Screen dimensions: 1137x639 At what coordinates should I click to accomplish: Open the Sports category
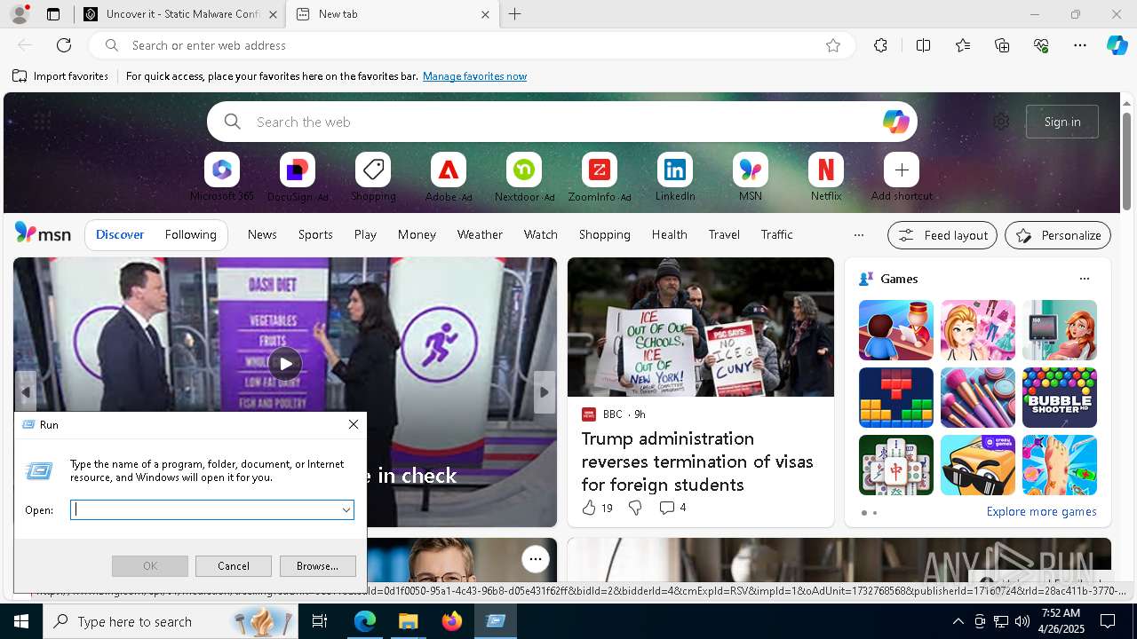(x=315, y=234)
